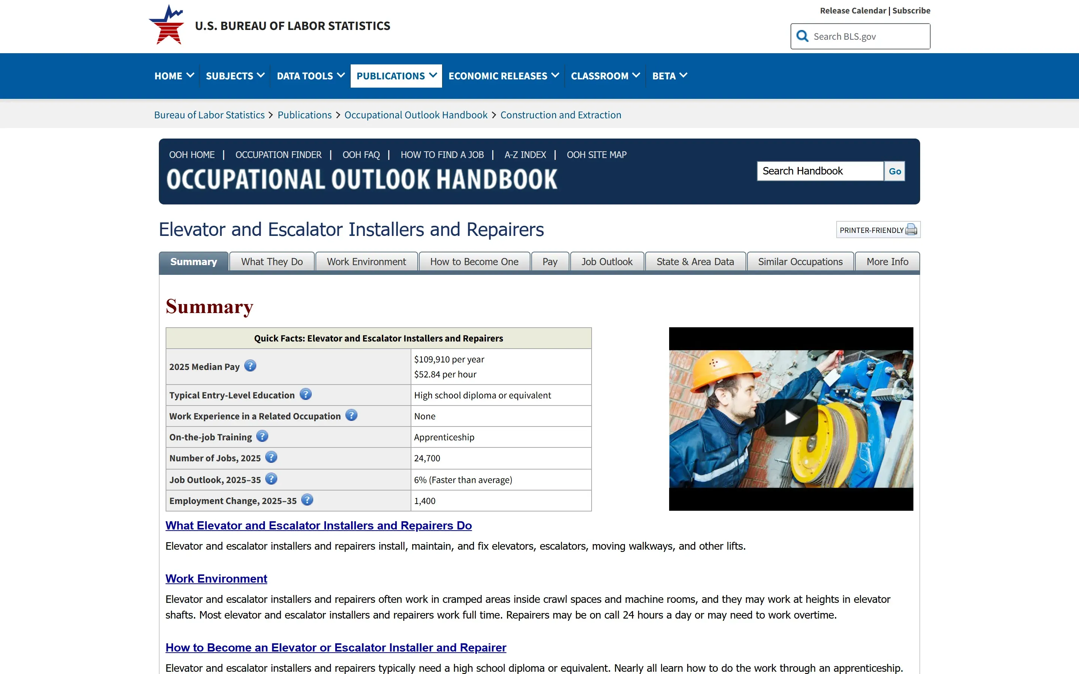Open How to Become an Elevator Installer link
The image size is (1079, 674).
click(x=336, y=647)
